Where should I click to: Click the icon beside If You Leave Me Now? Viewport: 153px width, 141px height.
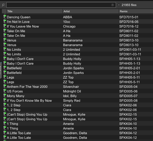click(5, 26)
